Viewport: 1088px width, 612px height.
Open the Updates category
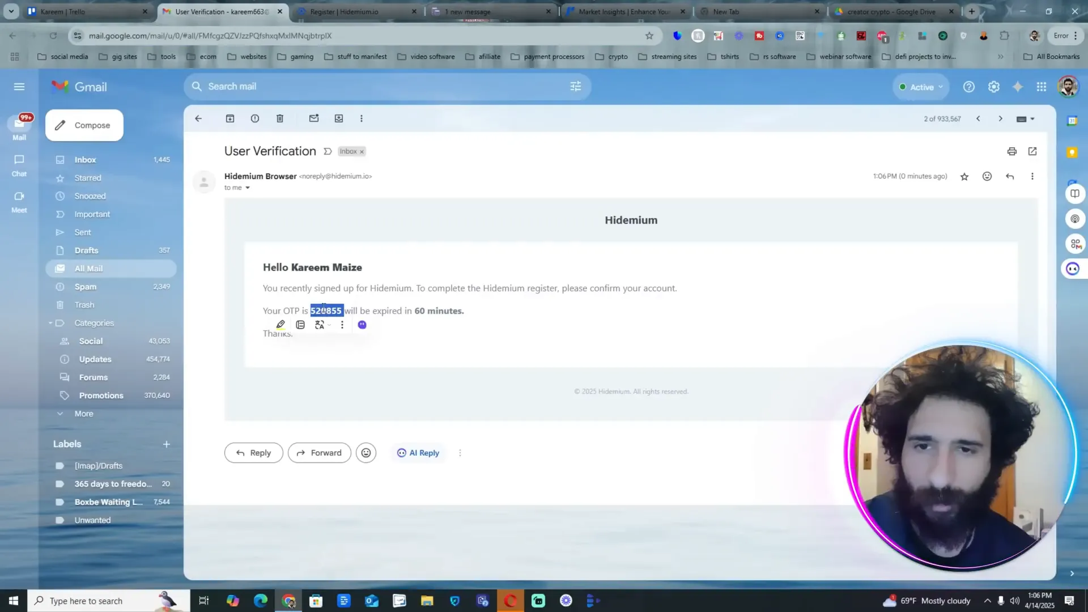click(111, 359)
